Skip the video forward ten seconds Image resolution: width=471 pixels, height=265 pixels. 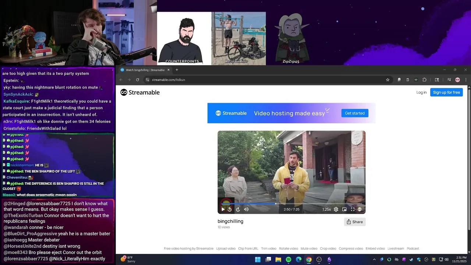(x=238, y=209)
